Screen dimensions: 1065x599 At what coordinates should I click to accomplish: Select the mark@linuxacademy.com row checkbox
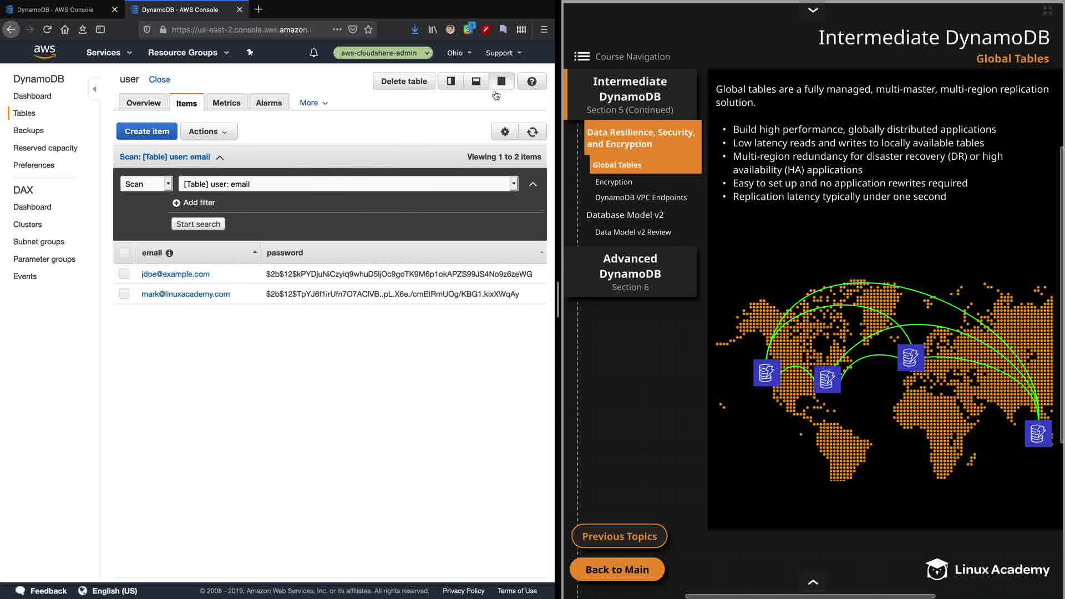(124, 294)
